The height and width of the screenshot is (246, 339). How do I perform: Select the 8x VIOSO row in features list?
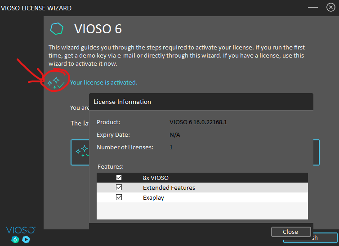tap(202, 178)
